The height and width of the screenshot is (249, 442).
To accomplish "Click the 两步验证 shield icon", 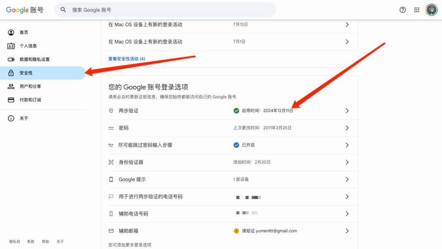I will 111,111.
